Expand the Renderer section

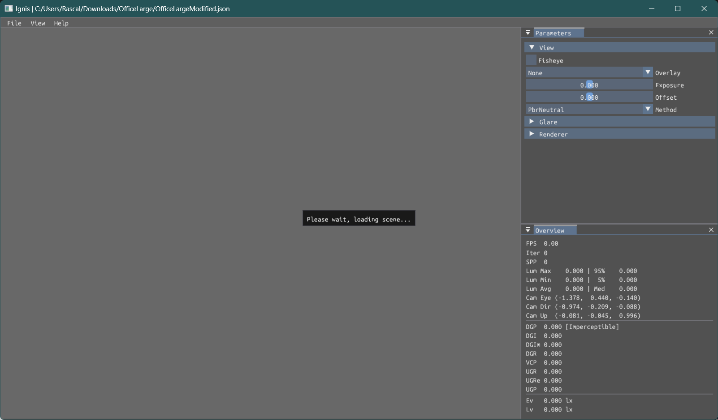click(620, 134)
